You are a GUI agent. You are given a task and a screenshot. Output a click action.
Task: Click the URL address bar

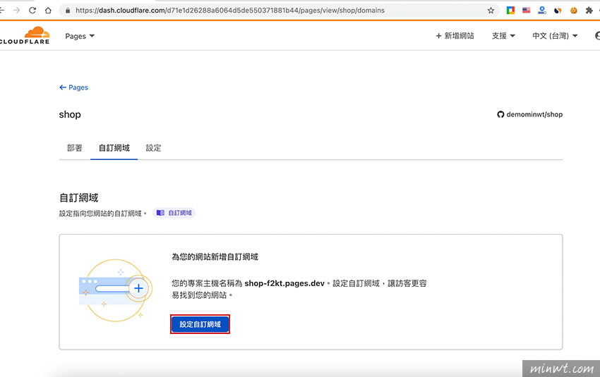(280, 11)
